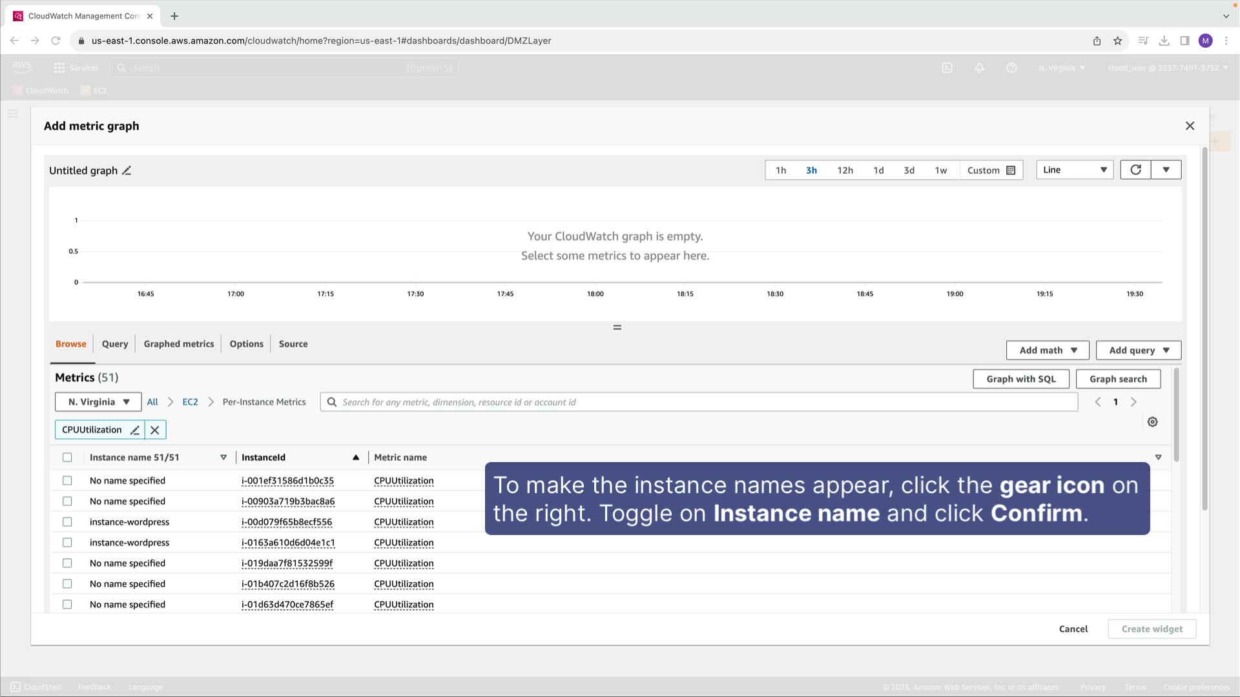Open the Line graph type dropdown
The image size is (1240, 697).
1075,170
